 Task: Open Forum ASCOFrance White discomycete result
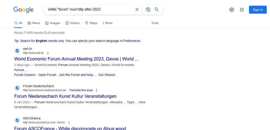coord(70,128)
